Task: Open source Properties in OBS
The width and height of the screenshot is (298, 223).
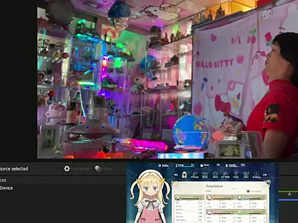Action: (77, 168)
